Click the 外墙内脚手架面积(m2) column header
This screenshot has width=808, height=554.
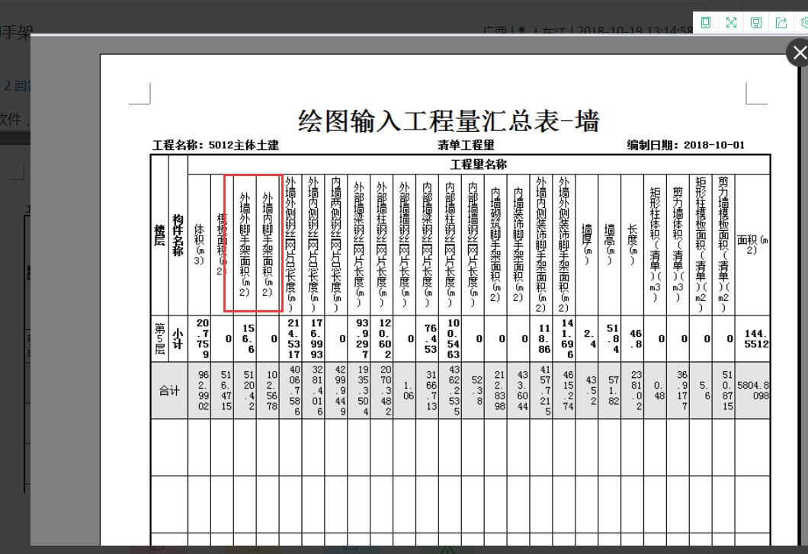[268, 245]
